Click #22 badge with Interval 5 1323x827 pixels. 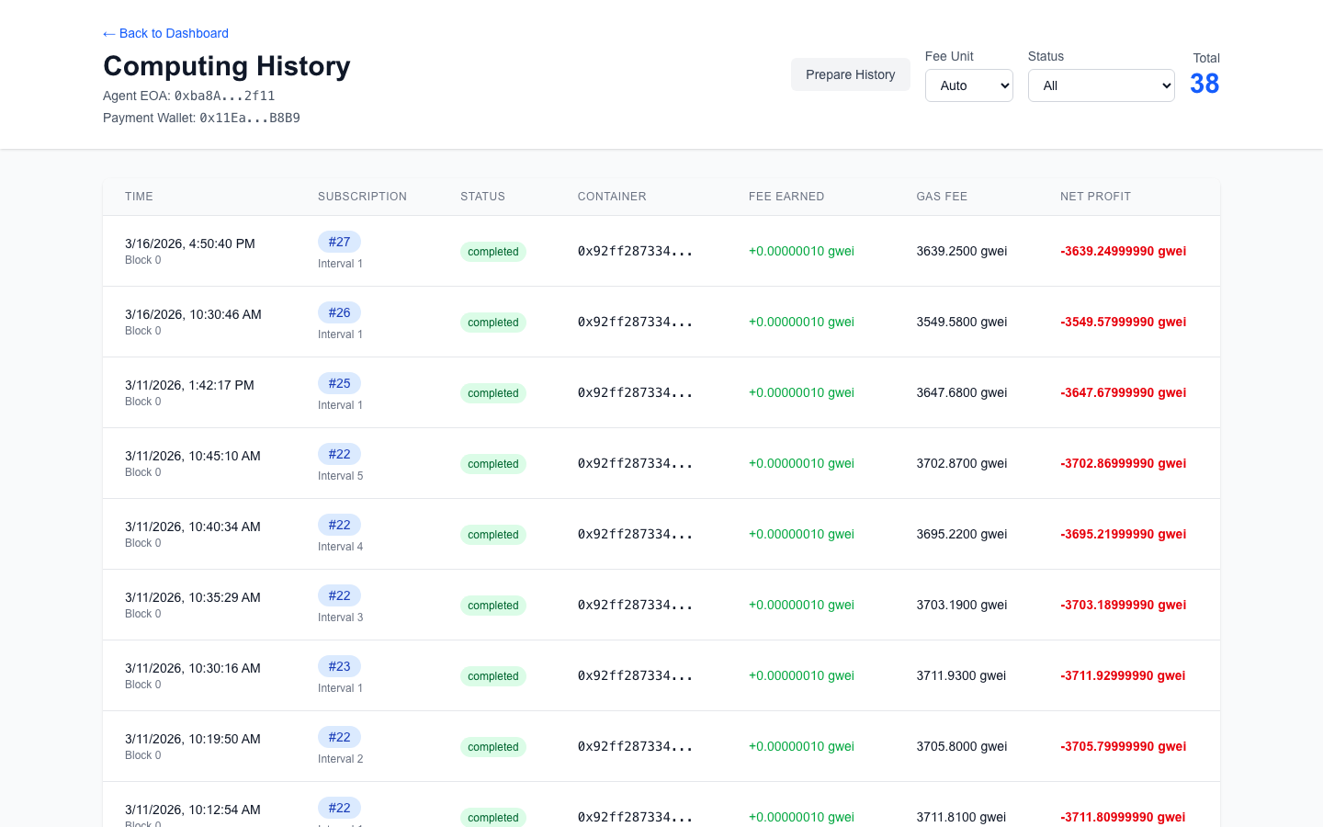(339, 454)
